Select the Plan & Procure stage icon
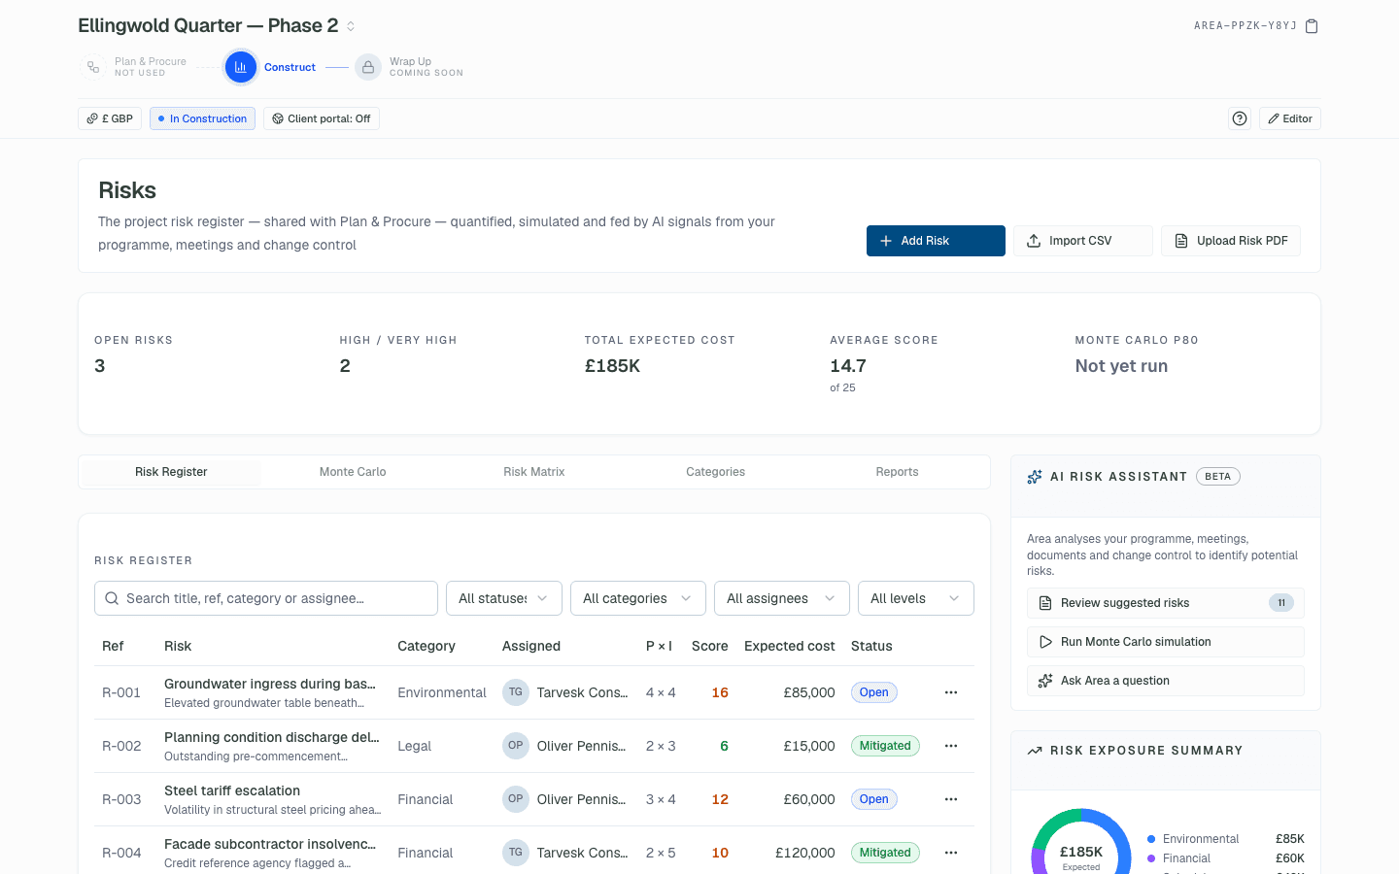Screen dimensions: 1399x874 [x=93, y=67]
